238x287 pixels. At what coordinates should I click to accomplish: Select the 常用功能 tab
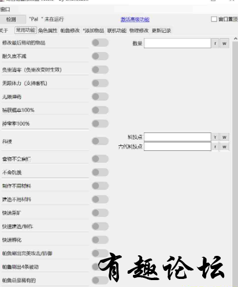pyautogui.click(x=25, y=31)
